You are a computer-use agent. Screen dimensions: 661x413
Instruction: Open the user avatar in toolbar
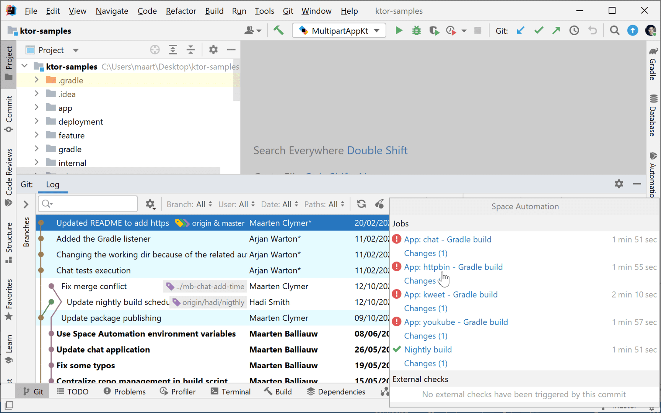651,30
